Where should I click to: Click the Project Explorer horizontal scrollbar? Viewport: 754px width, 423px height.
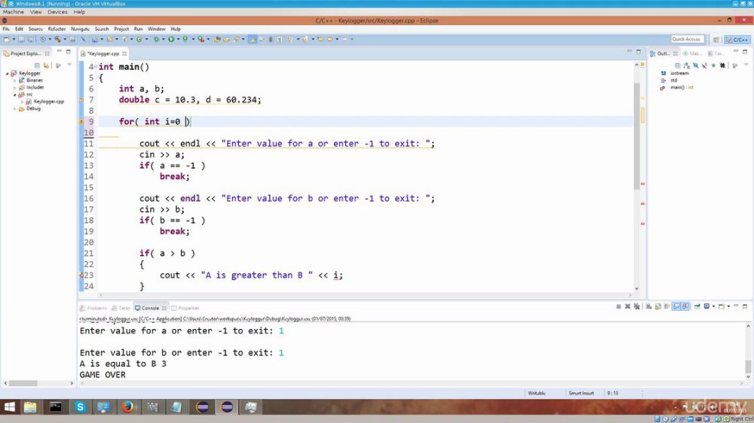click(x=23, y=383)
